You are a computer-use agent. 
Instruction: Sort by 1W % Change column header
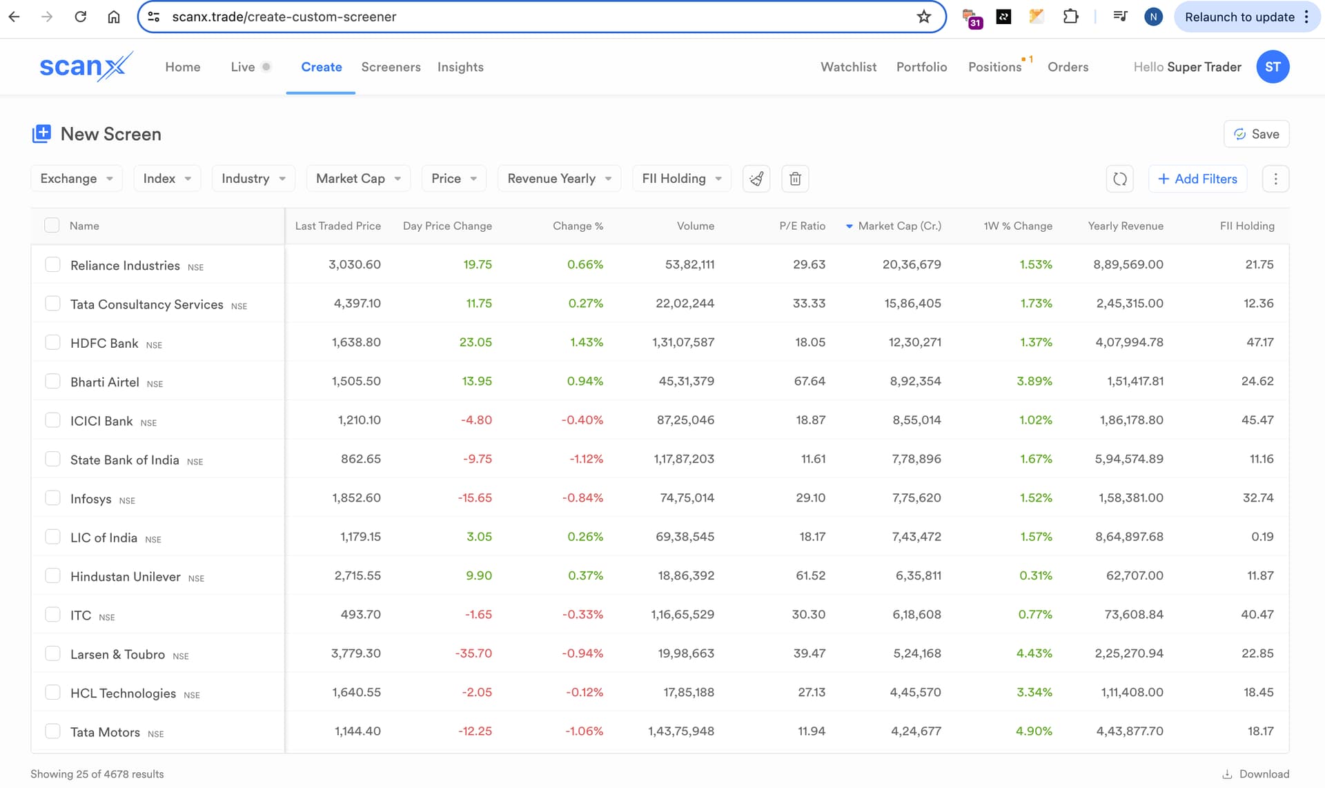(x=1018, y=226)
